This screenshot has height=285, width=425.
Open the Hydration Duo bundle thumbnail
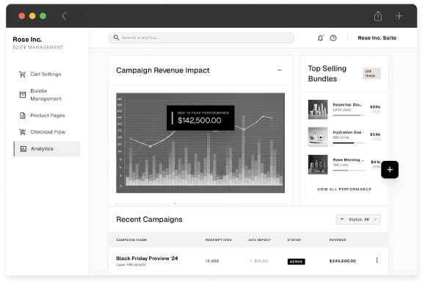[318, 137]
